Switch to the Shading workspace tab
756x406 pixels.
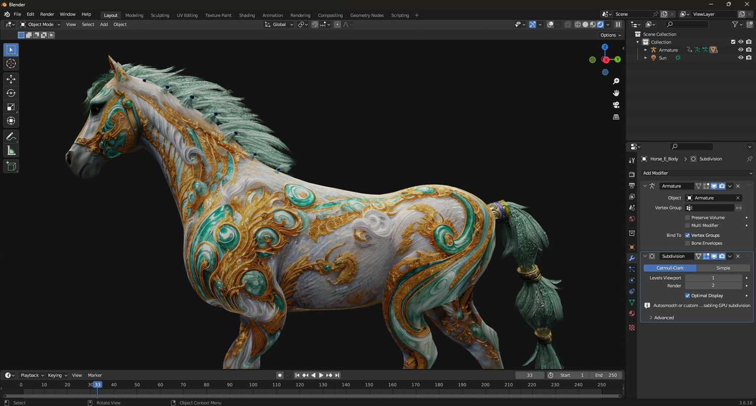point(247,15)
